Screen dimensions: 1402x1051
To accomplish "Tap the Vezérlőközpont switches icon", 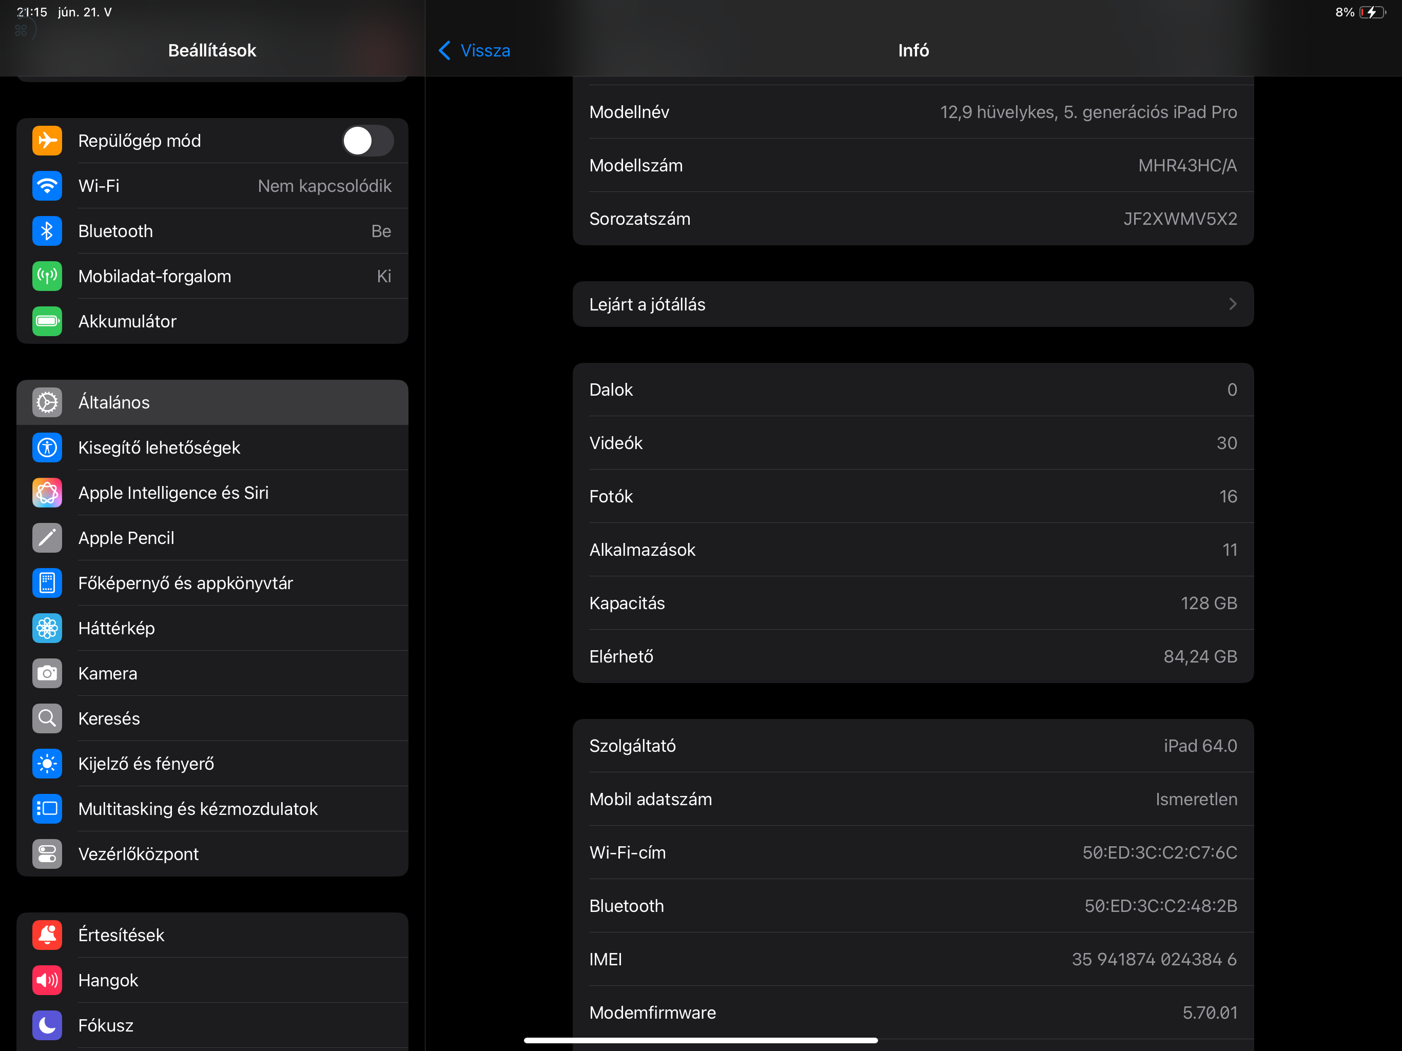I will click(47, 854).
